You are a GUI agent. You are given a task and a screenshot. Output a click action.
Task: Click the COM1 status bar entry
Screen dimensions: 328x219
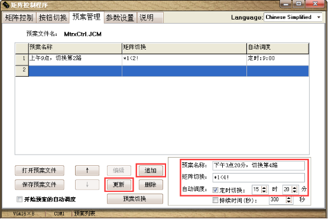(59, 214)
